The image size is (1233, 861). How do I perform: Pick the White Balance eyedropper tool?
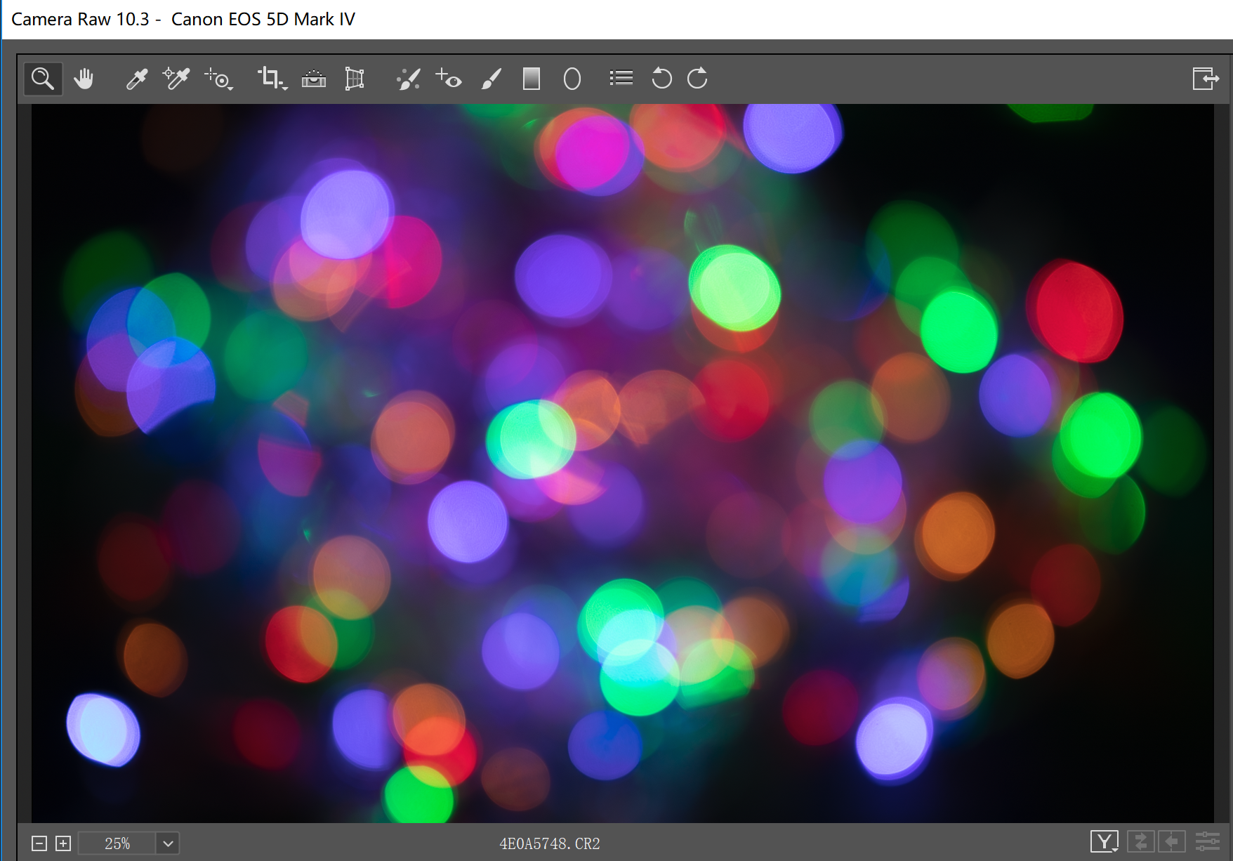coord(136,79)
